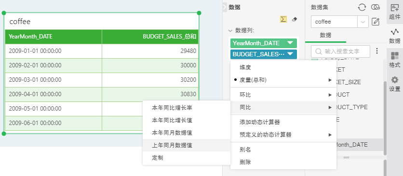403x176 pixels.
Task: Click the eraser clear icon
Action: click(295, 19)
